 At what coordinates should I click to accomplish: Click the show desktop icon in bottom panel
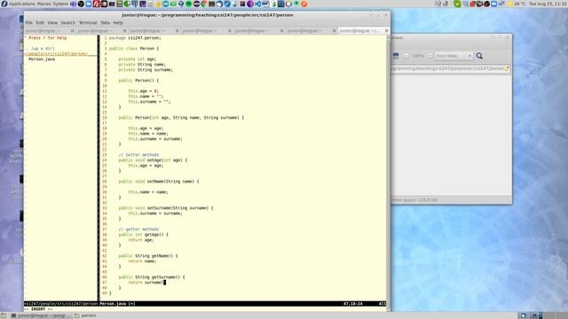point(4,315)
